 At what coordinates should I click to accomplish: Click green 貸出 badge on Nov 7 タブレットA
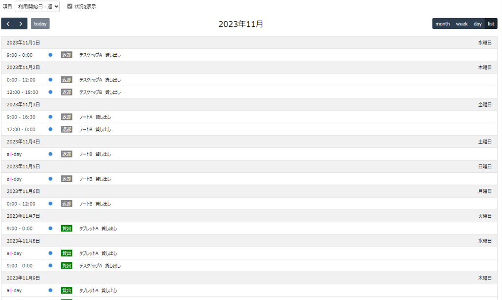[67, 229]
